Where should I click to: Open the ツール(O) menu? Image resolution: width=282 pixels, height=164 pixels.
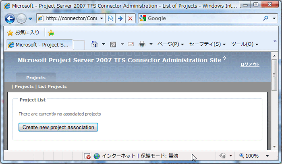tap(245, 44)
